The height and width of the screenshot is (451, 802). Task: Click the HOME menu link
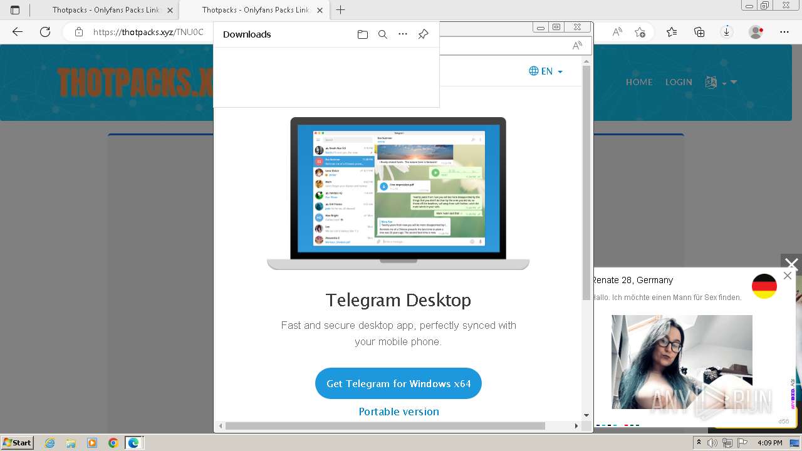tap(639, 82)
